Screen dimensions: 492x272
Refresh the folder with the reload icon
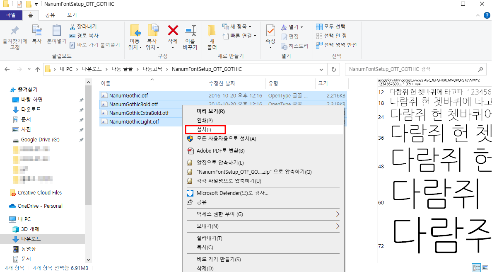pyautogui.click(x=334, y=69)
